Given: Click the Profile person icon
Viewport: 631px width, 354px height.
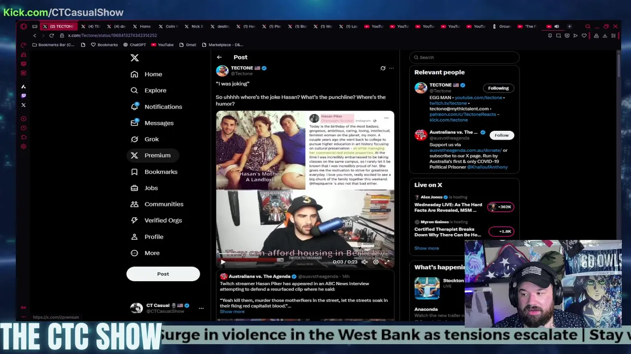Looking at the screenshot, I should point(134,236).
